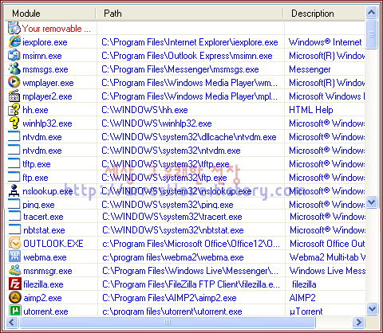383x333 pixels.
Task: Select the path c:\program files\webma2\webma.exe
Action: (x=173, y=257)
